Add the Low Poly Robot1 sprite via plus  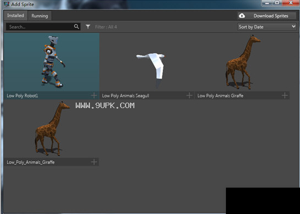click(94, 95)
